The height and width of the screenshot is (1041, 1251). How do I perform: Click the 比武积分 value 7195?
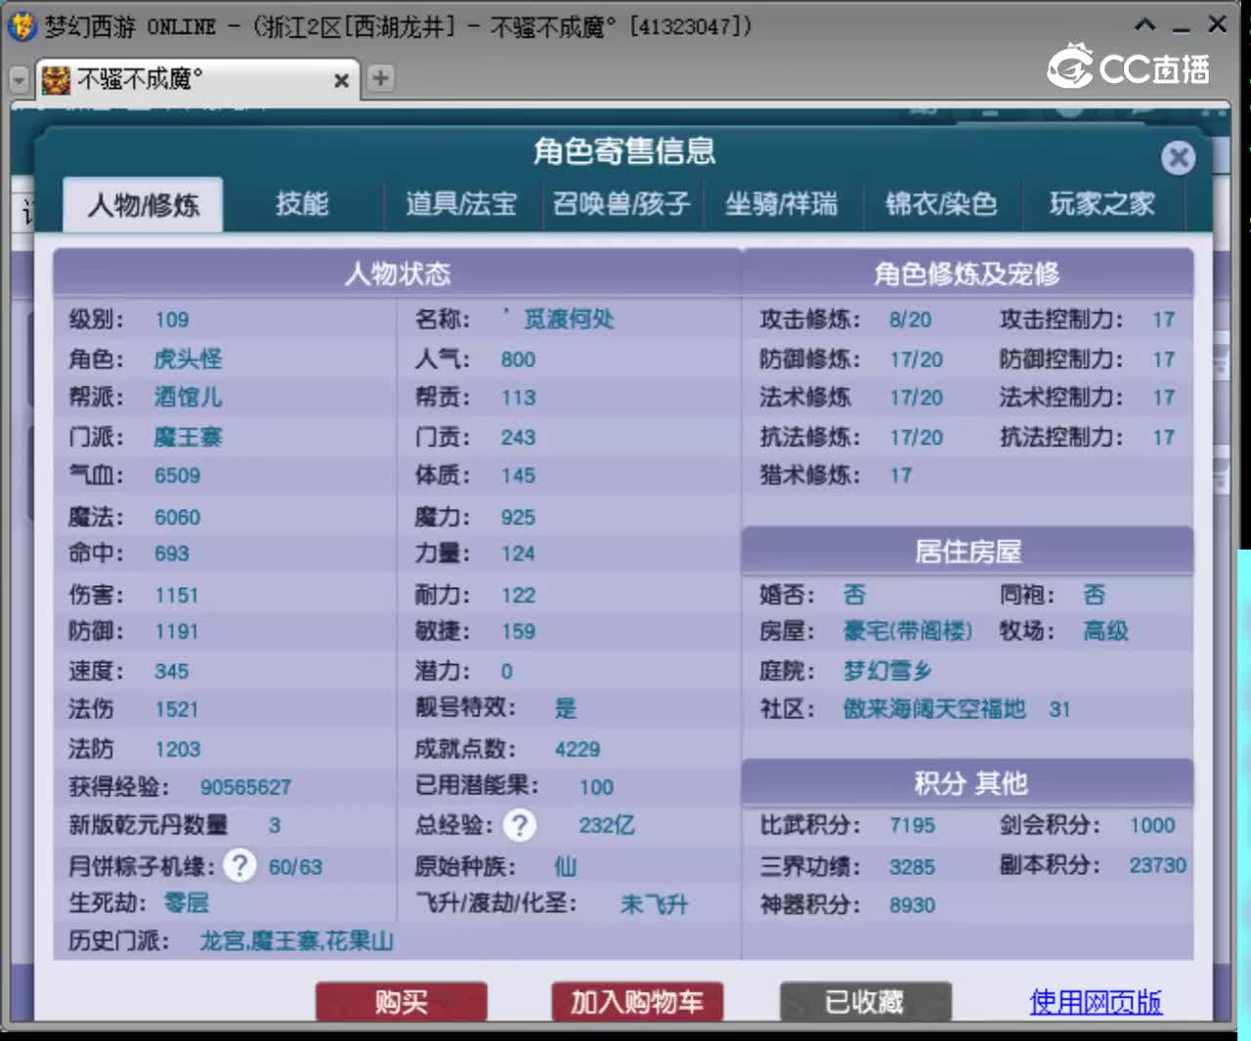coord(912,825)
